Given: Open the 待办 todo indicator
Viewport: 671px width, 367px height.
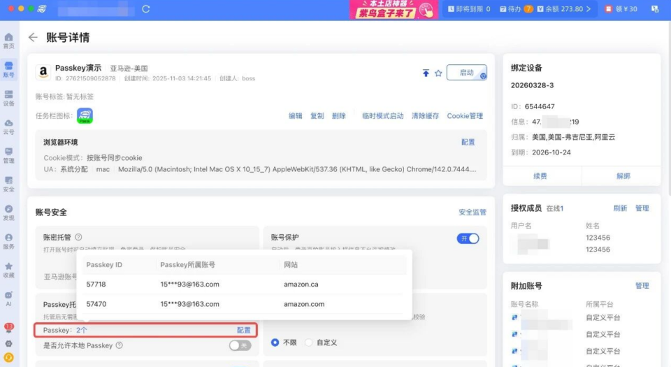Looking at the screenshot, I should click(x=516, y=8).
